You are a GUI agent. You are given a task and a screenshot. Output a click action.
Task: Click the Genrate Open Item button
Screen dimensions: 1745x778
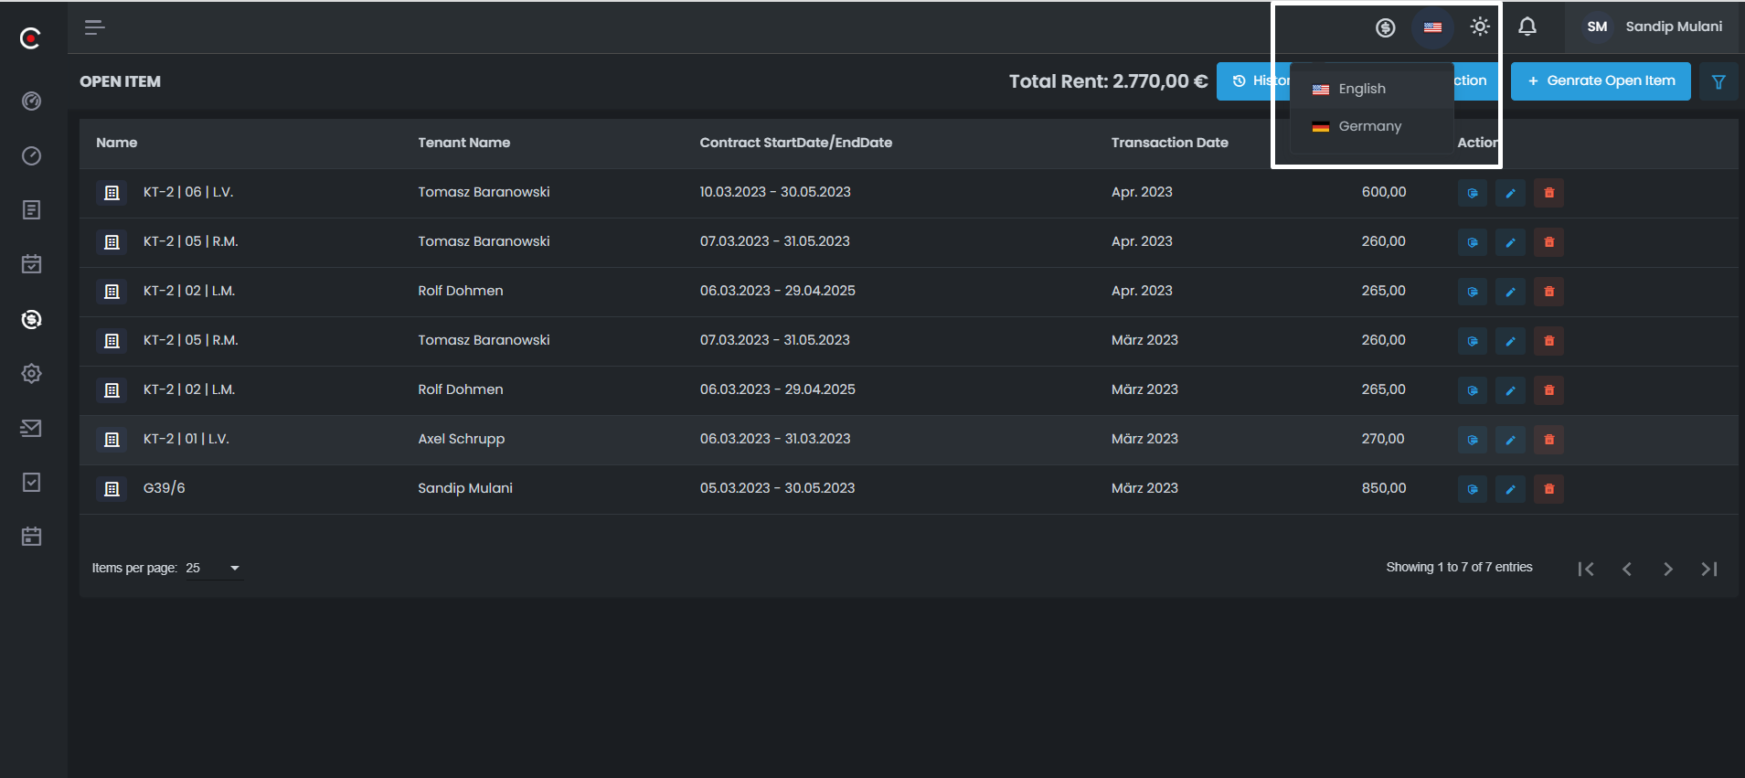[1600, 81]
